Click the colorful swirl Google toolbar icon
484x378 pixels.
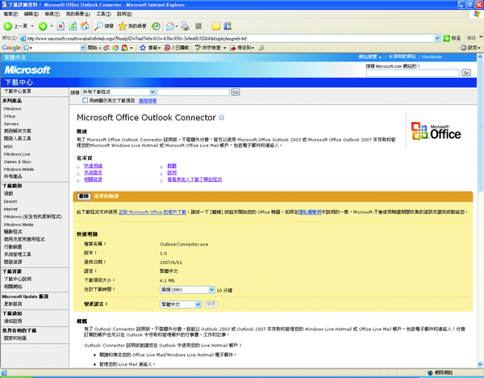point(115,48)
